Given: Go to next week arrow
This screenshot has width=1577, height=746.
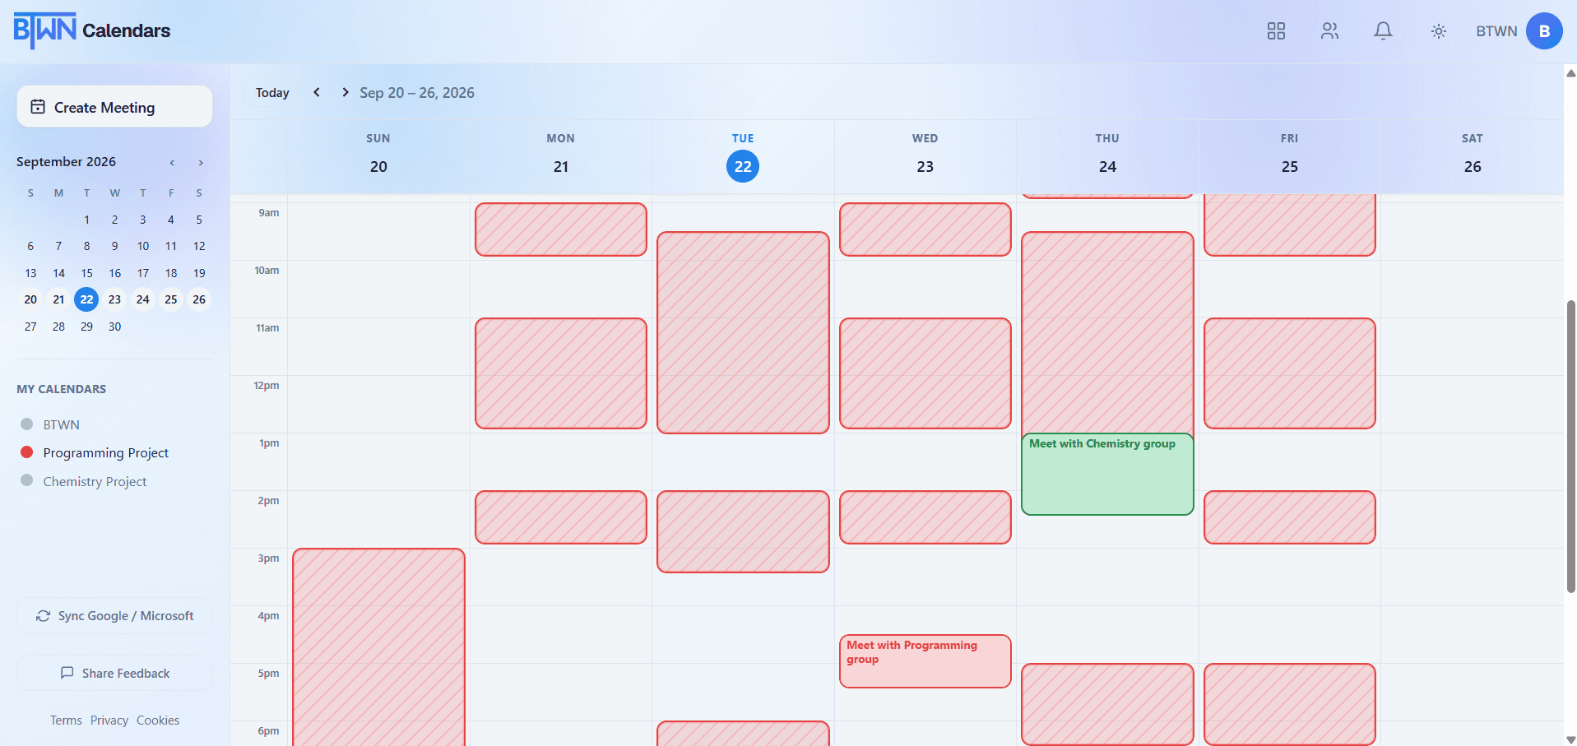Looking at the screenshot, I should pos(345,92).
